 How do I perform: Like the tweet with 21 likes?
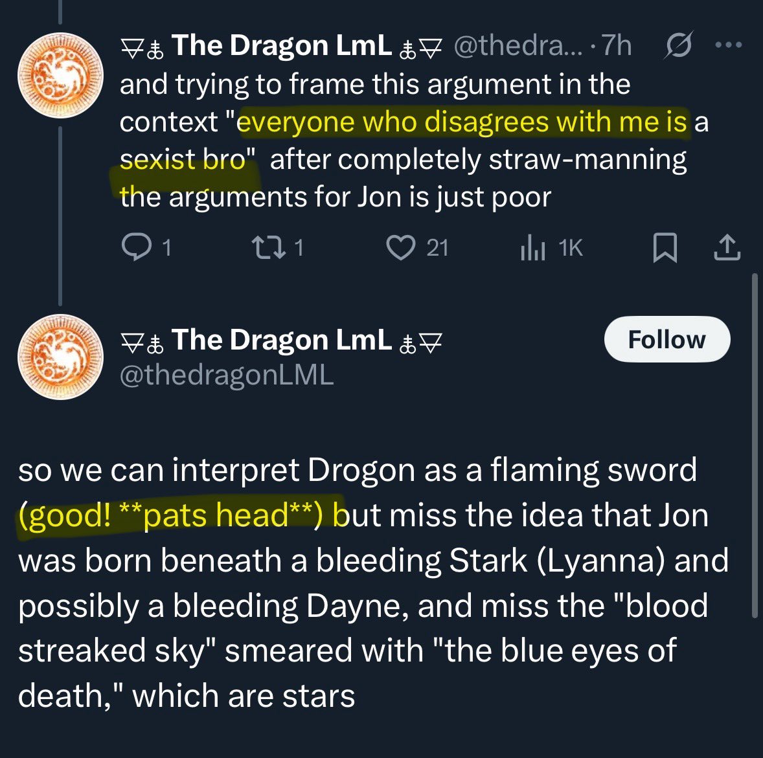pos(417,247)
